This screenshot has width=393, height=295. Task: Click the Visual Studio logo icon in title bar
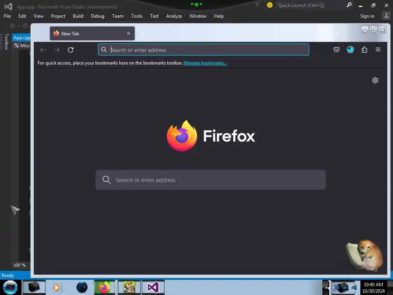click(8, 7)
